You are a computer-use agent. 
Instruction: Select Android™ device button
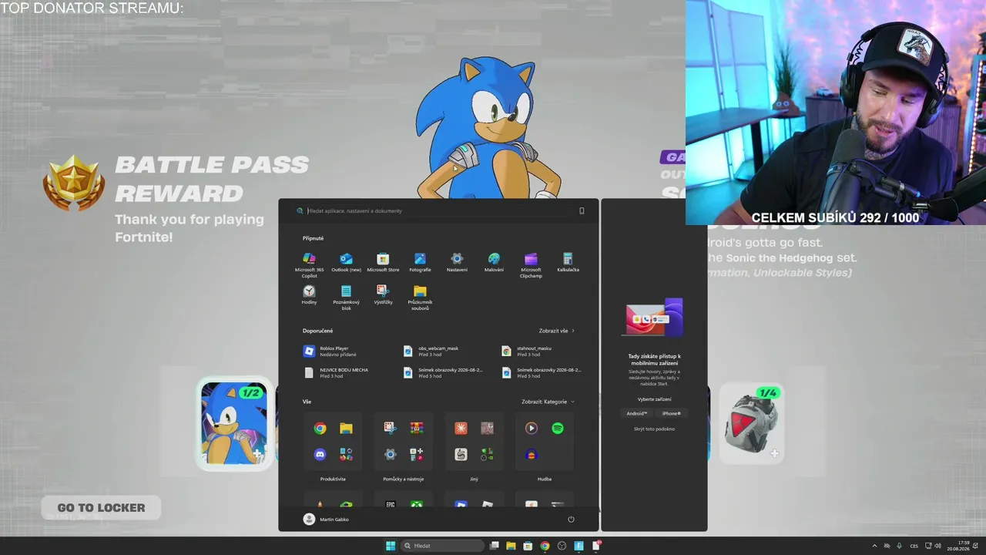point(637,413)
